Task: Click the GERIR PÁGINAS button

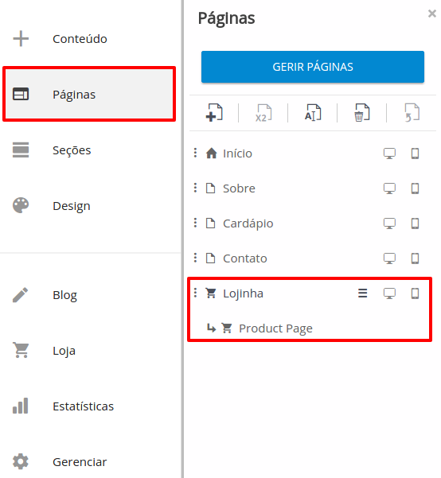Action: [x=313, y=67]
